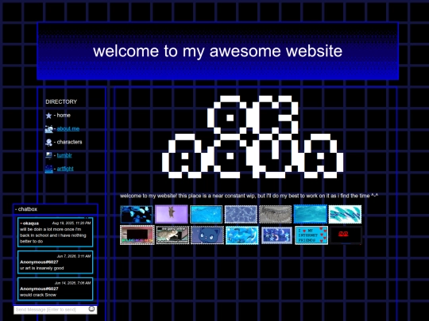Viewport: 429px width, 321px height.
Task: Click the Jun 7 timestamp in chatbox
Action: pyautogui.click(x=74, y=256)
